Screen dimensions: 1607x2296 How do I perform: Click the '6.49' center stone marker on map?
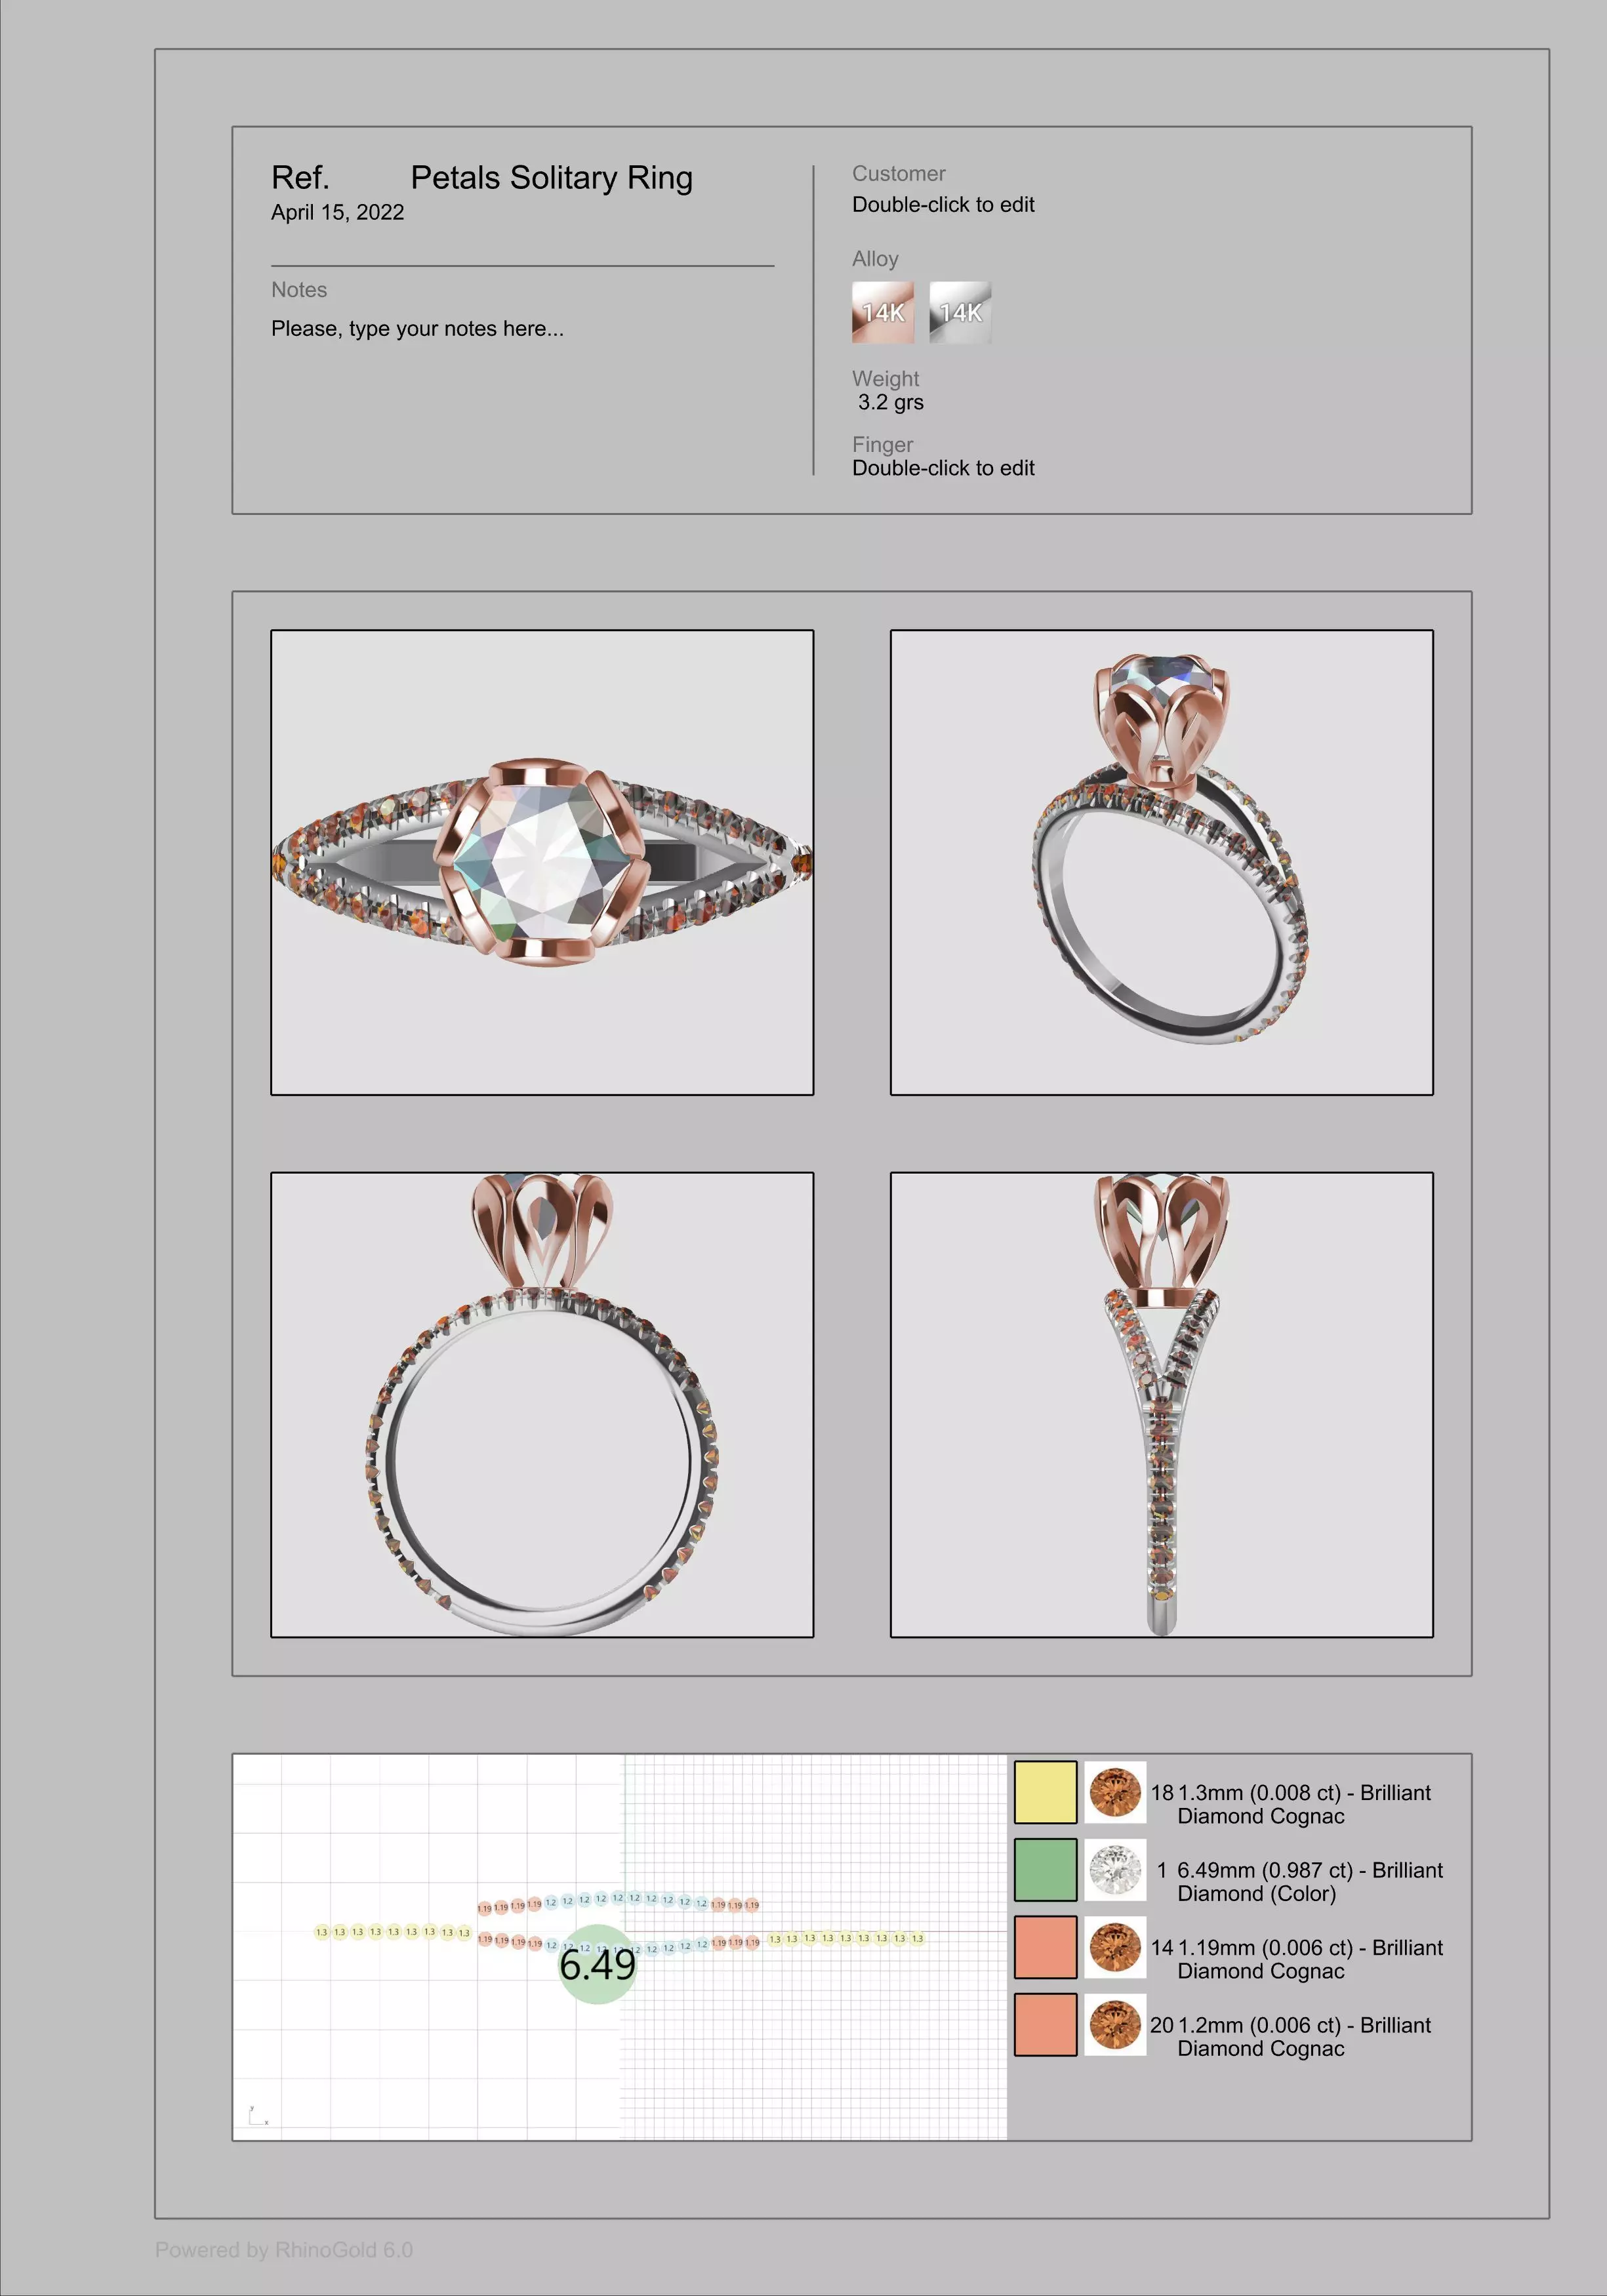click(x=597, y=1965)
